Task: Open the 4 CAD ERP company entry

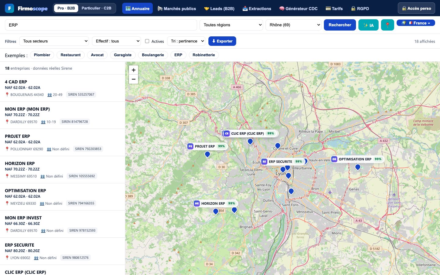Action: click(x=63, y=88)
